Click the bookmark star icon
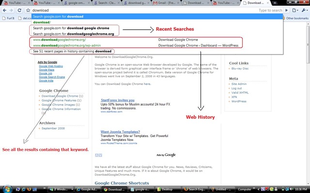 (x=28, y=10)
